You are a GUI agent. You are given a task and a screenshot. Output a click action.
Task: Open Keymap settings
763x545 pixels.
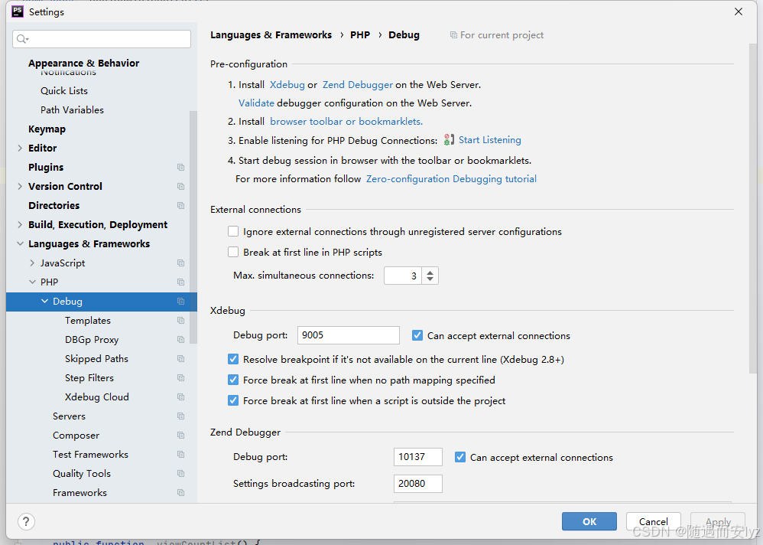[x=47, y=129]
